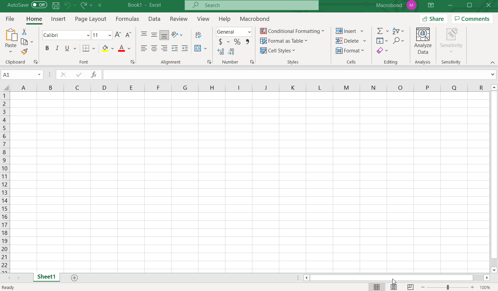Click Analyze Data button

[x=423, y=41]
